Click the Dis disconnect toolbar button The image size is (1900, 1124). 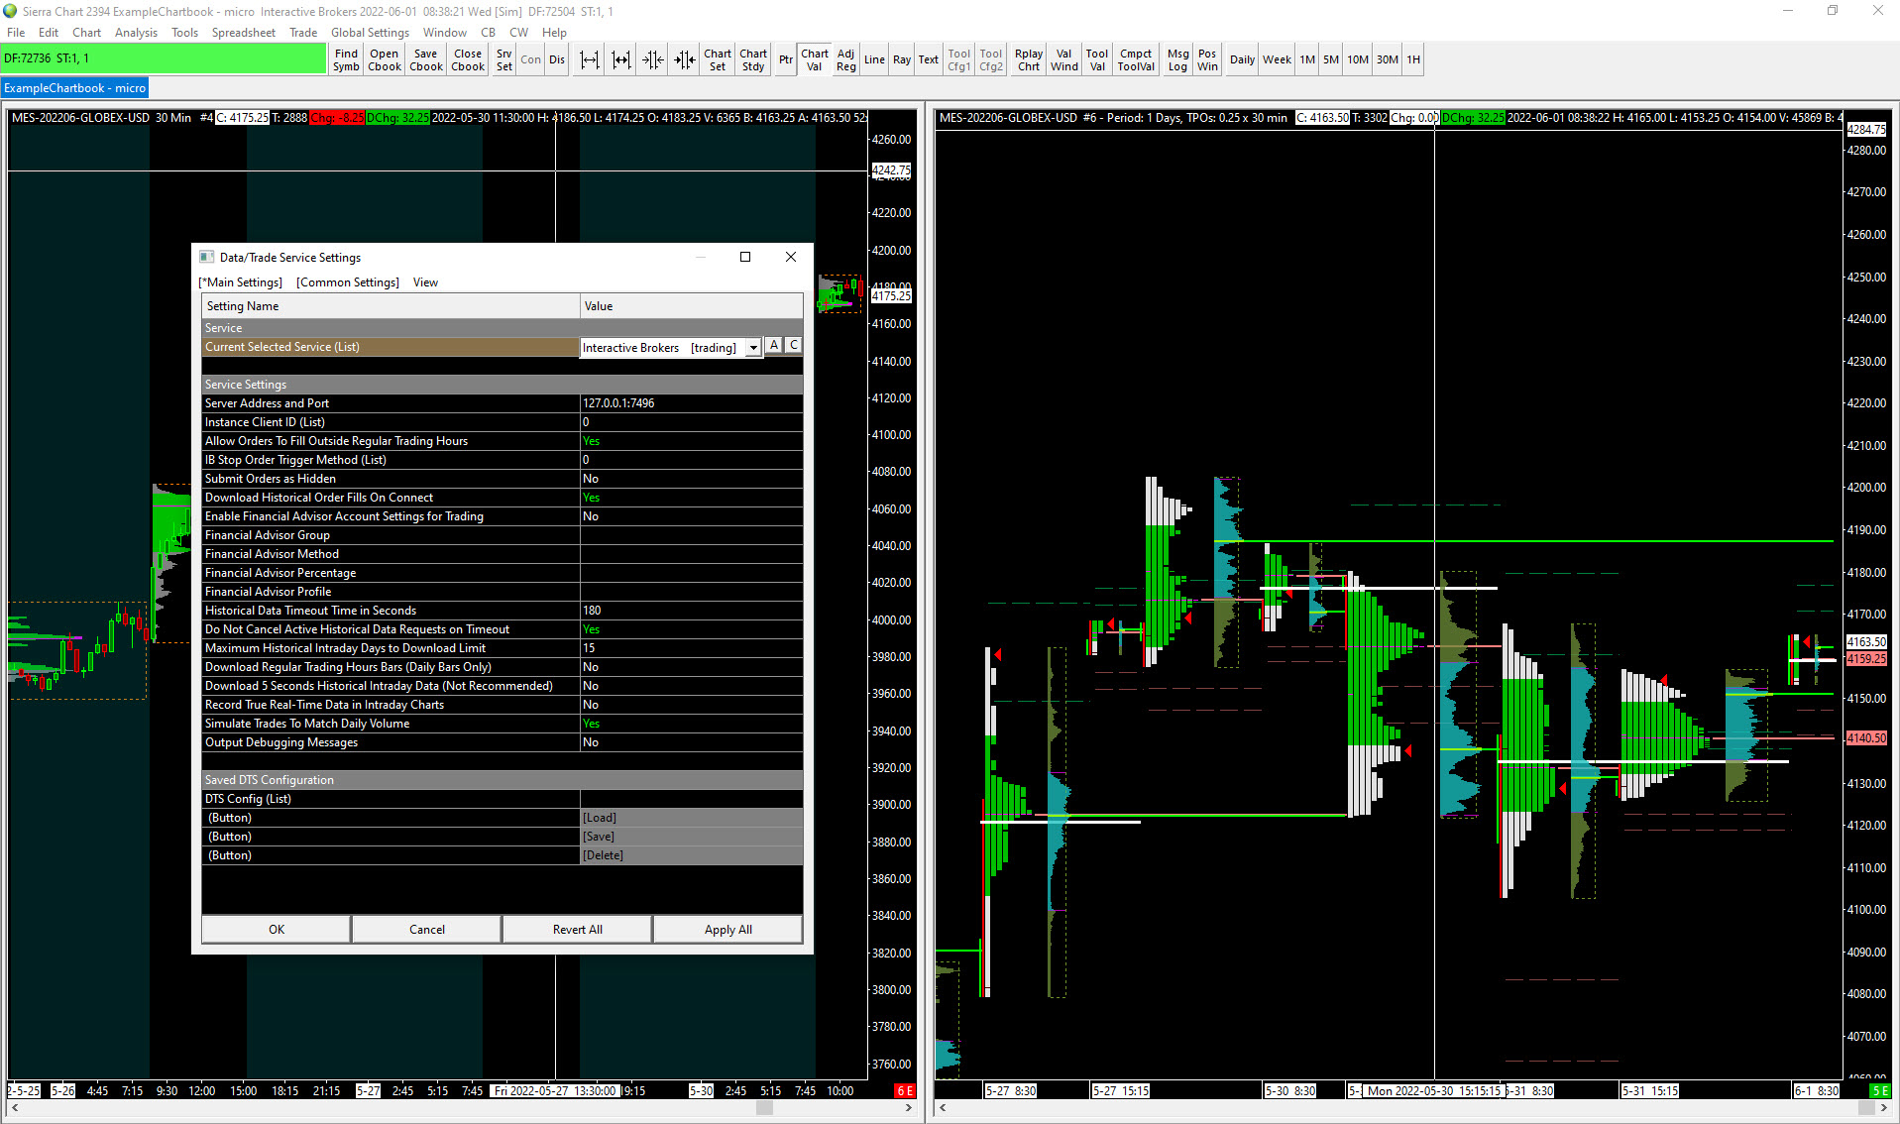[x=557, y=60]
